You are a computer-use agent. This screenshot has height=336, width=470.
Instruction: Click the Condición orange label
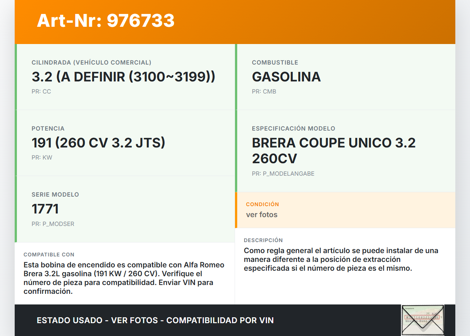262,204
